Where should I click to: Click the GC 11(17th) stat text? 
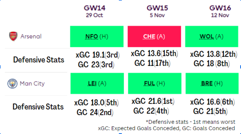click(x=152, y=63)
